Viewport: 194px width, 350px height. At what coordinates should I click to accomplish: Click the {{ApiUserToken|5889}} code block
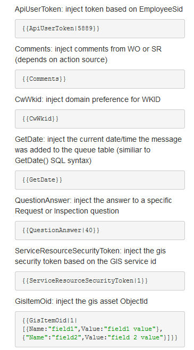pos(100,29)
